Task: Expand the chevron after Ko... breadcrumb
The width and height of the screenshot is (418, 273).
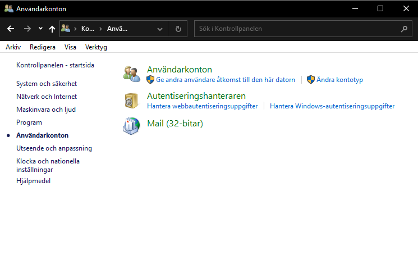Action: click(100, 29)
